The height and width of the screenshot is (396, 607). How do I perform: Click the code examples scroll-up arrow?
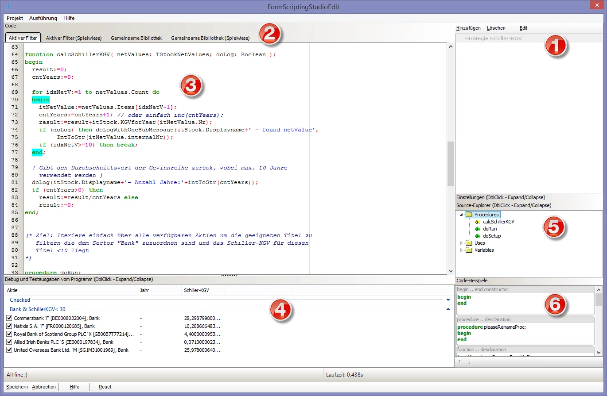pyautogui.click(x=599, y=290)
